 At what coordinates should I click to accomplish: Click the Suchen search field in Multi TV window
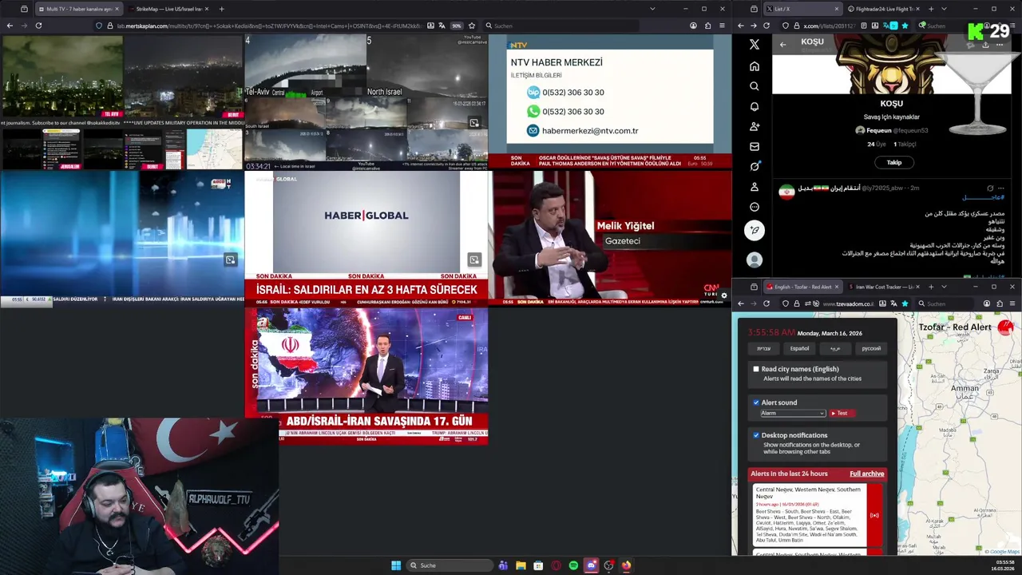coord(559,26)
